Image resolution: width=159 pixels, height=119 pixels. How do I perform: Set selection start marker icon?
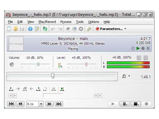pyautogui.click(x=11, y=89)
